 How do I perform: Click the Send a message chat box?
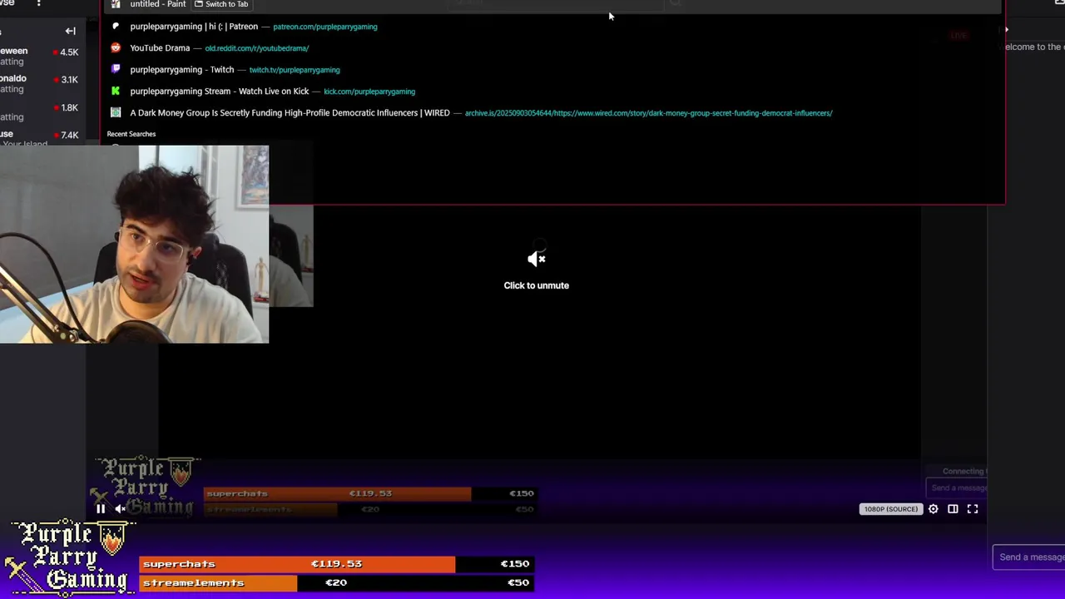click(1030, 557)
